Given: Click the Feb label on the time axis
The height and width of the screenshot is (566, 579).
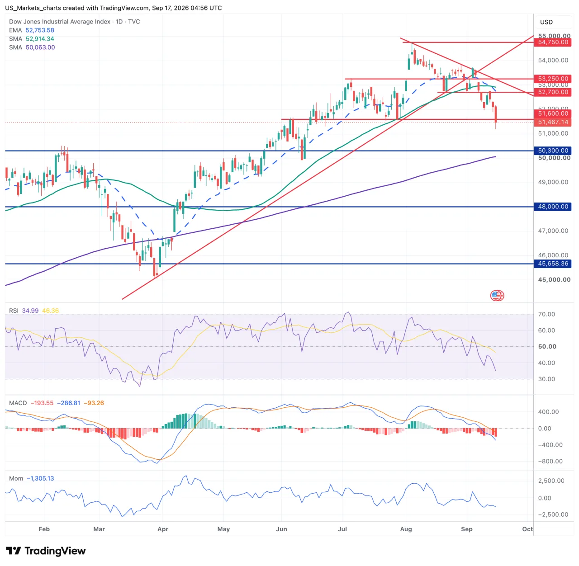Looking at the screenshot, I should [x=44, y=529].
